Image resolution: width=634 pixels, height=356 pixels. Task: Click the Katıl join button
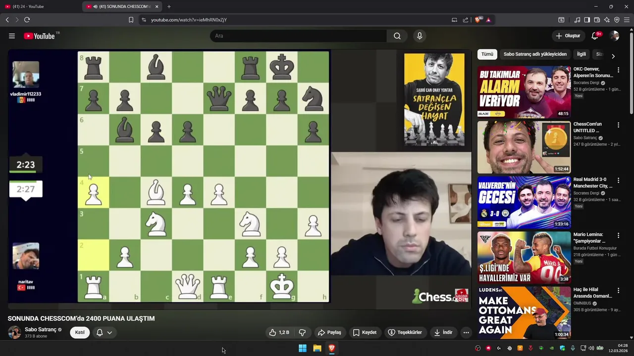[x=80, y=333]
